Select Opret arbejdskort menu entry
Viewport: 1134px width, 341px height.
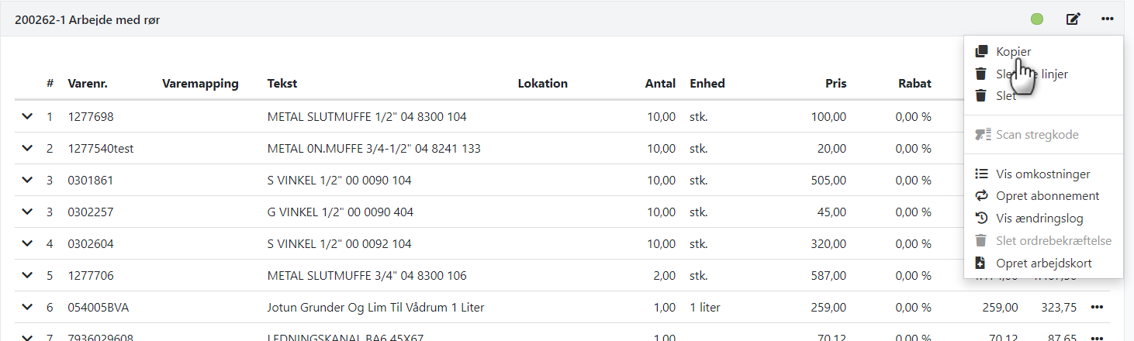1043,263
